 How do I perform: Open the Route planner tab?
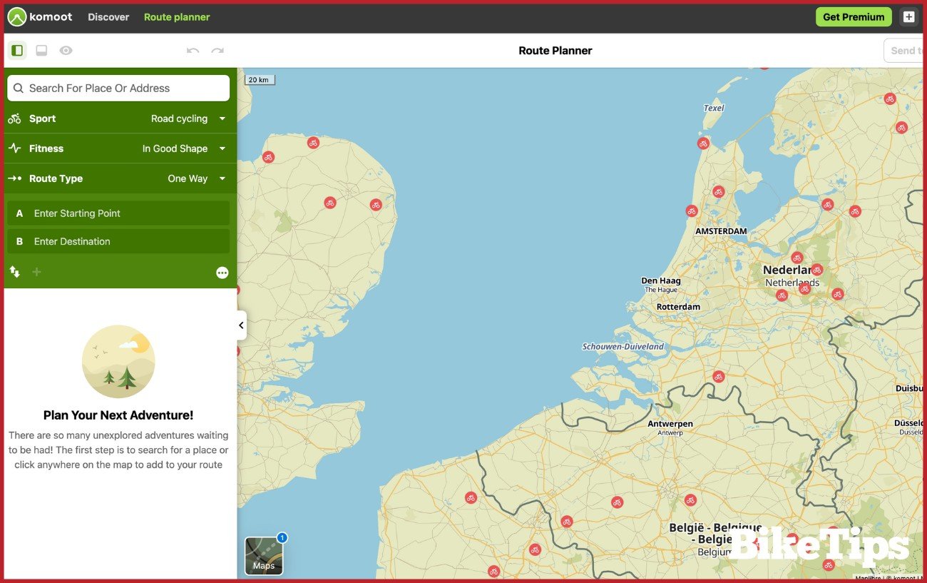point(177,17)
